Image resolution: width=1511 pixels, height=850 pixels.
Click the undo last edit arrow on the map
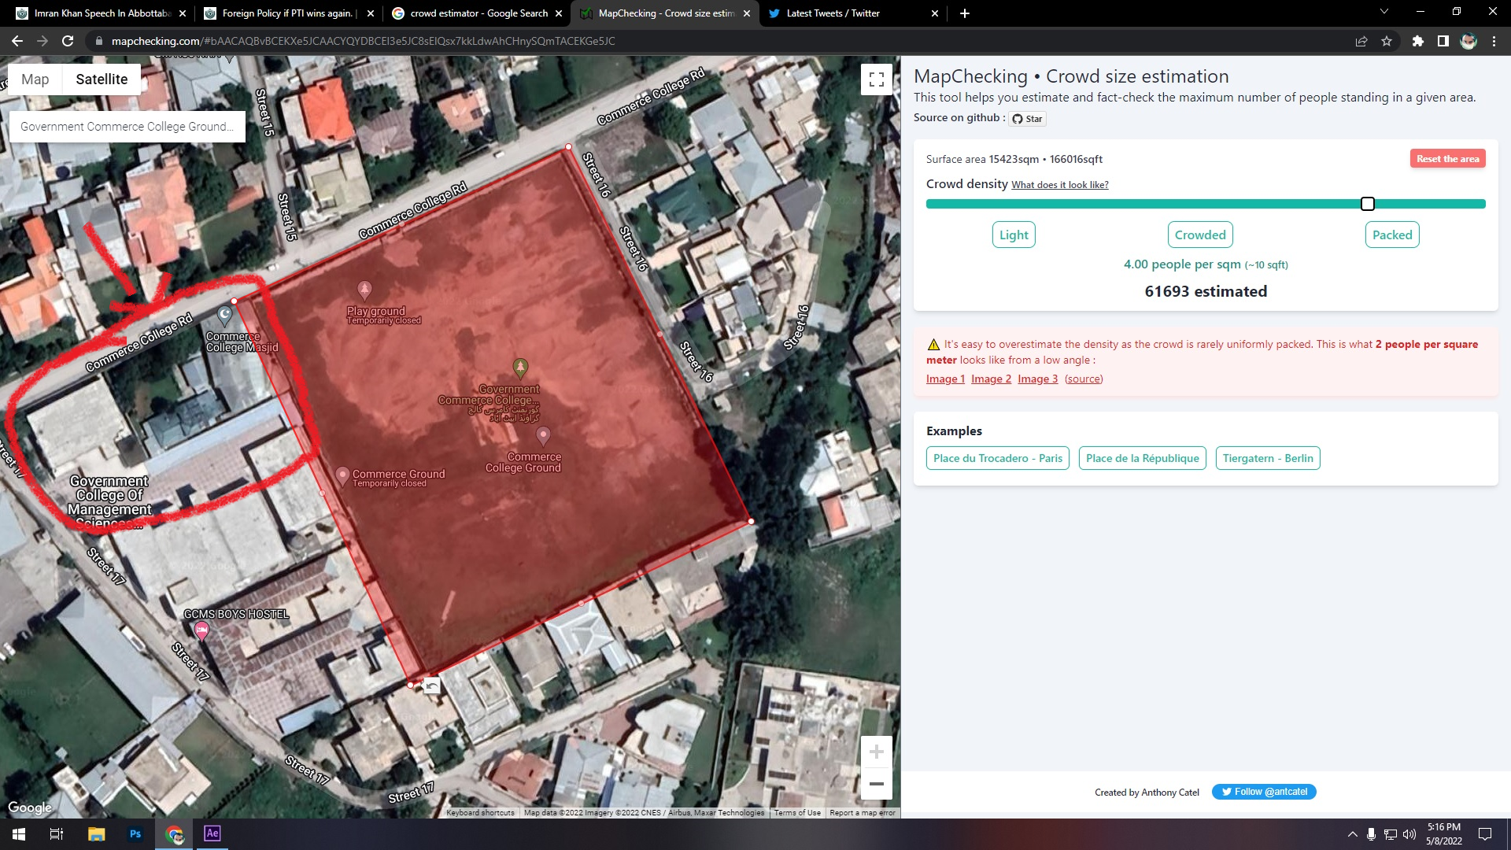pyautogui.click(x=431, y=686)
